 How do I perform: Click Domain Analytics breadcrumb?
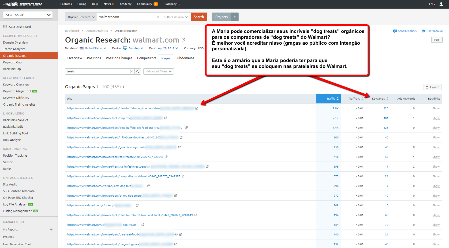point(97,31)
